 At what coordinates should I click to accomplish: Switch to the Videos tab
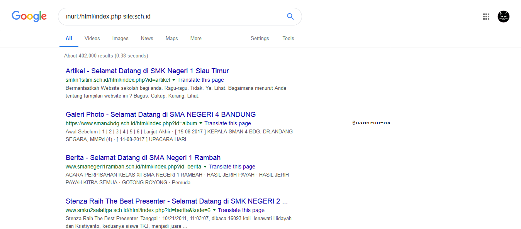tap(92, 39)
